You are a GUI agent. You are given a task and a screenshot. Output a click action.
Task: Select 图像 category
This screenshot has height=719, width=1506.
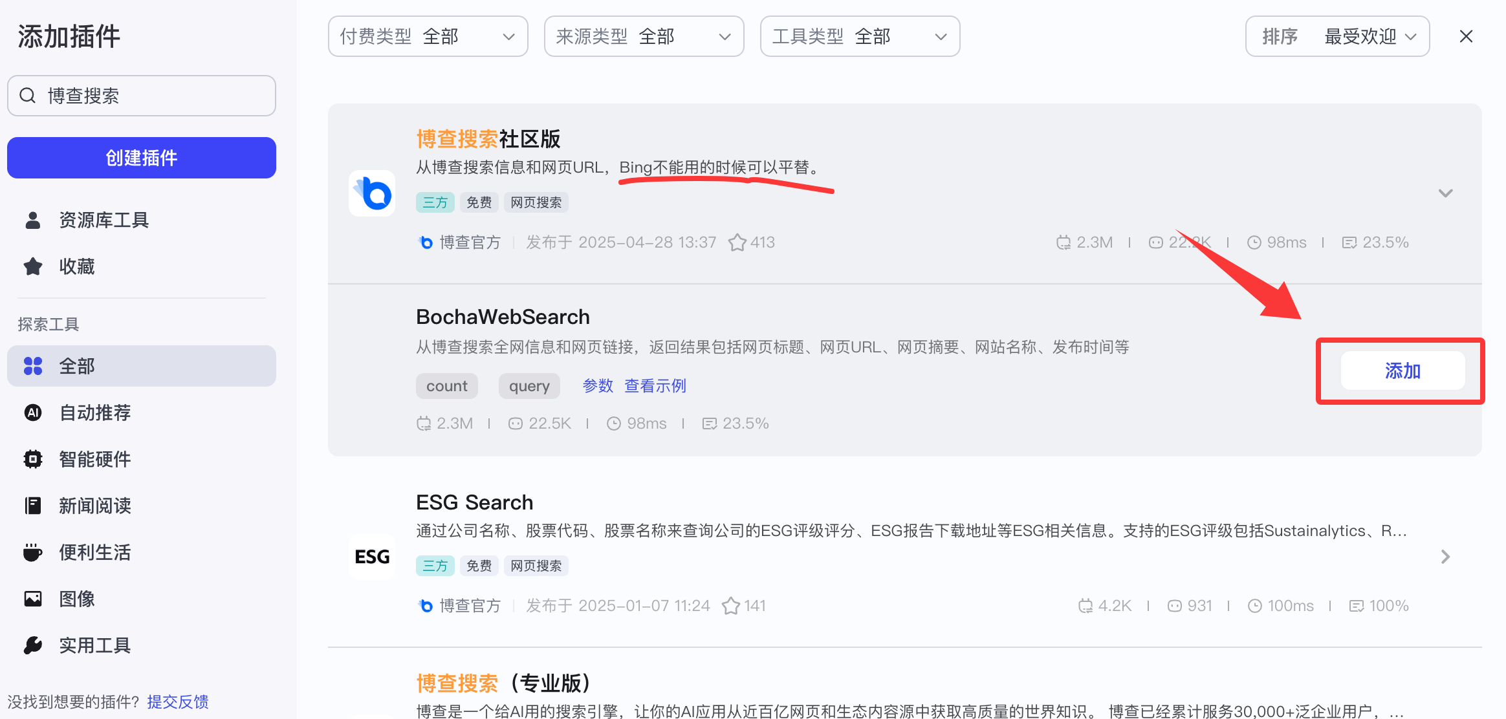point(76,599)
